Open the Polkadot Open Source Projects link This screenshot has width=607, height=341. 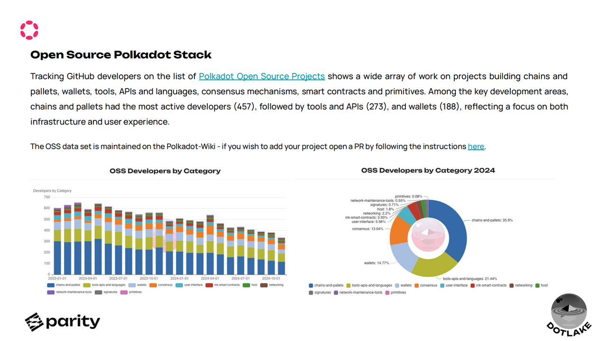click(x=262, y=76)
